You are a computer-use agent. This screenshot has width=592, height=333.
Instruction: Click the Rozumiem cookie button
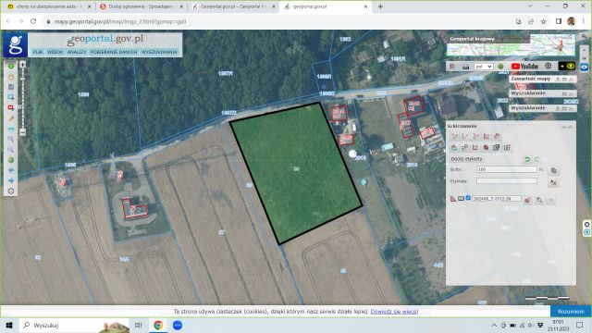(571, 312)
